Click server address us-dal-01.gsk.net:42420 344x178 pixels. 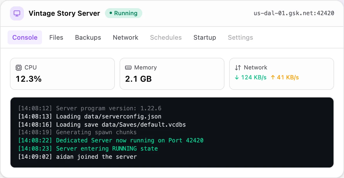coord(294,13)
